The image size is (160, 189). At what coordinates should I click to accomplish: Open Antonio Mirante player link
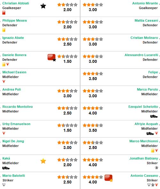click(145, 3)
